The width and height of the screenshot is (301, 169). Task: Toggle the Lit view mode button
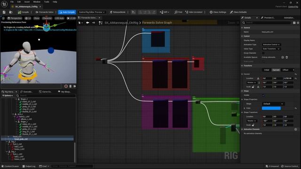[x=28, y=18]
